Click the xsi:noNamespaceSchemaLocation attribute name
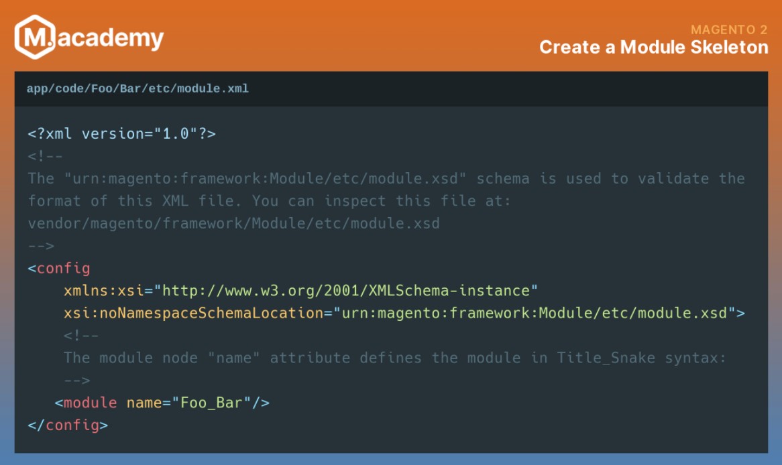The height and width of the screenshot is (465, 782). pos(193,313)
